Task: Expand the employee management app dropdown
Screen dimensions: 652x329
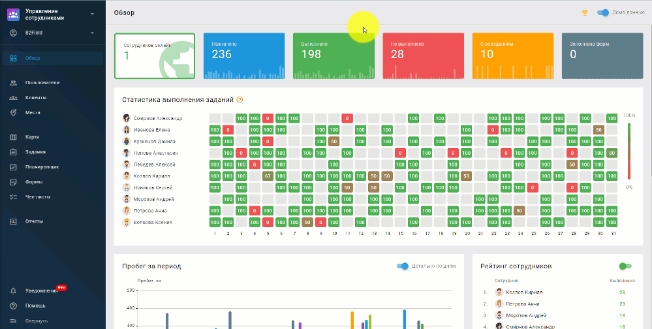Action: pyautogui.click(x=92, y=14)
